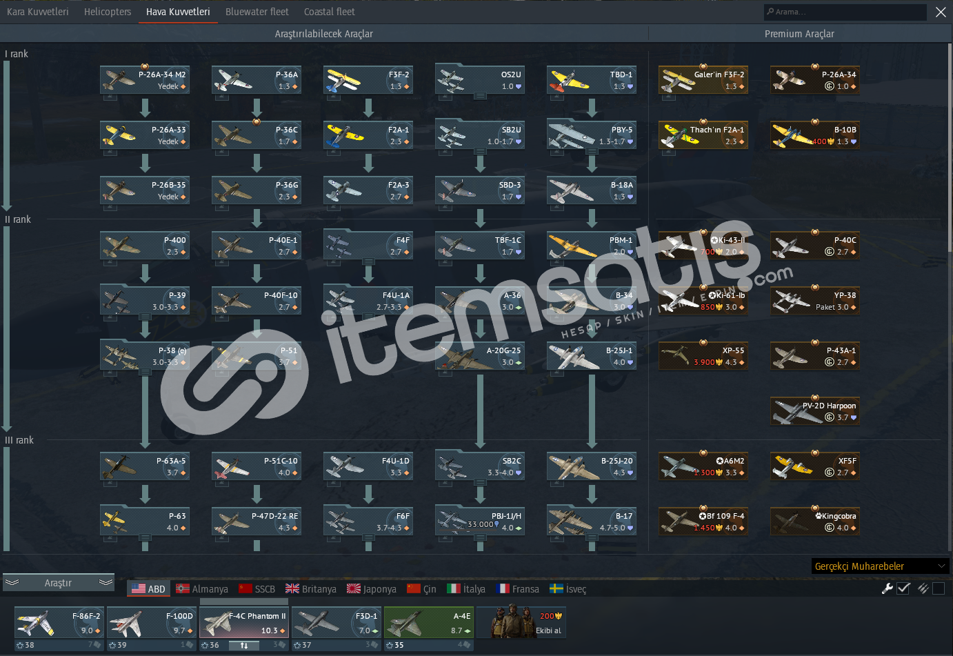
Task: Click the search magnifier icon
Action: pos(770,12)
